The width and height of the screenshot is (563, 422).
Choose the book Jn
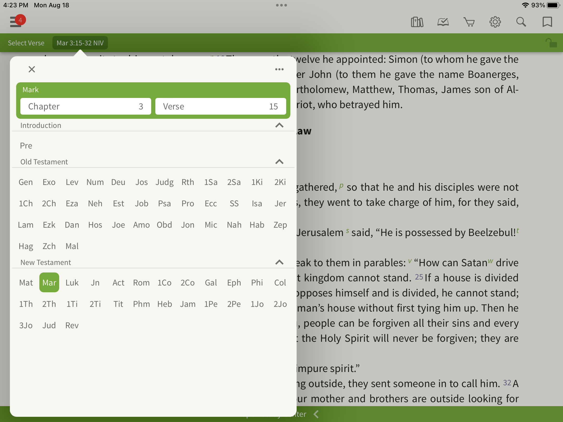pos(95,283)
